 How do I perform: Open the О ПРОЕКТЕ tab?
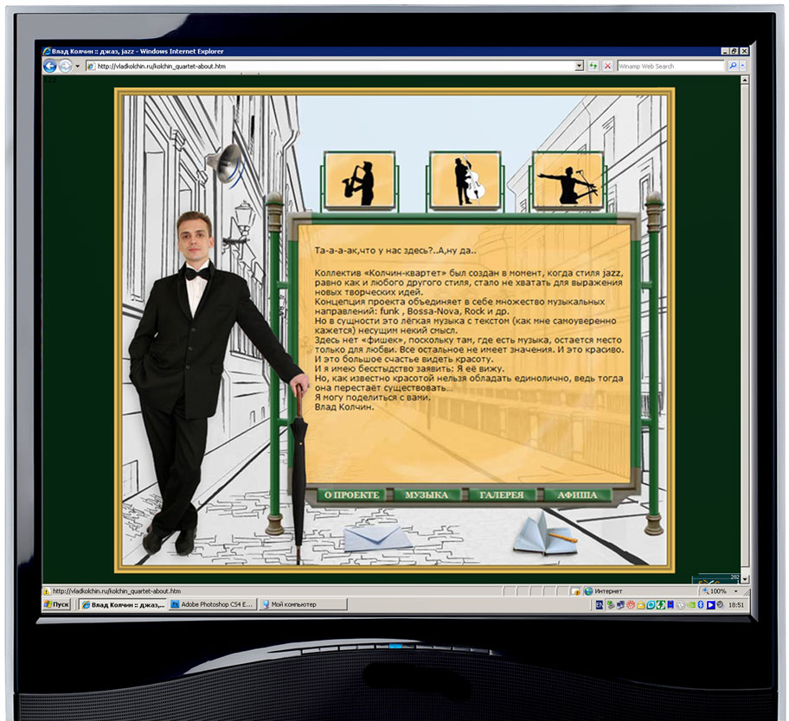[x=351, y=494]
